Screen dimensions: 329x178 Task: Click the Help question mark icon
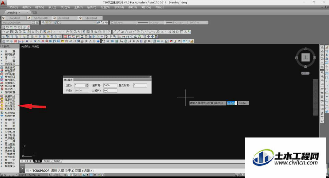109,32
